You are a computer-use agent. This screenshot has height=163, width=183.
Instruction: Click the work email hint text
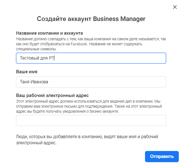[x=89, y=106]
